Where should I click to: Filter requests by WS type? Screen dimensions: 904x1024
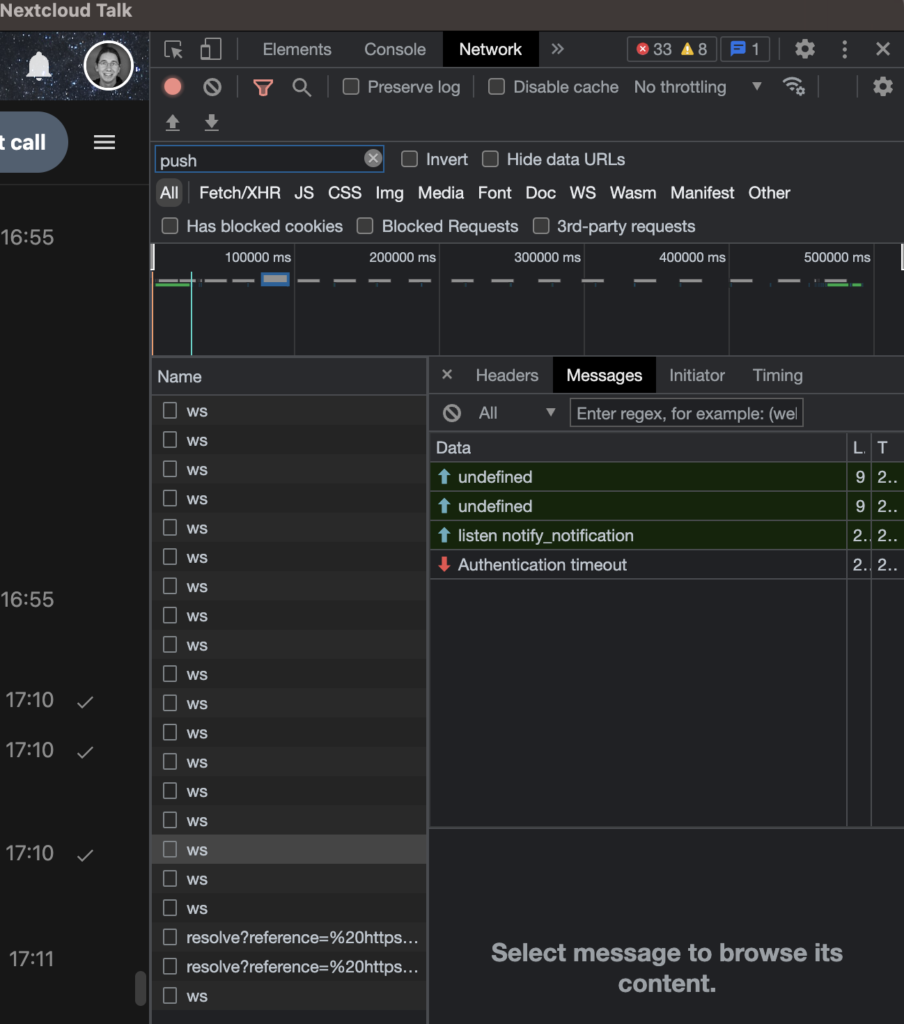pos(583,193)
